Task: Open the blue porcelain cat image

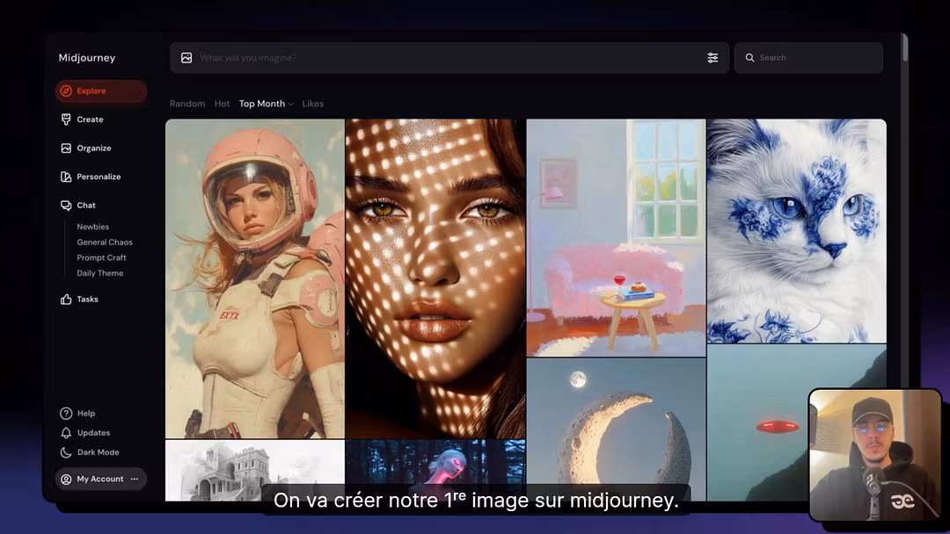Action: [x=796, y=230]
